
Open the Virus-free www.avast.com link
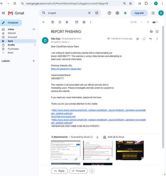tap(63, 117)
